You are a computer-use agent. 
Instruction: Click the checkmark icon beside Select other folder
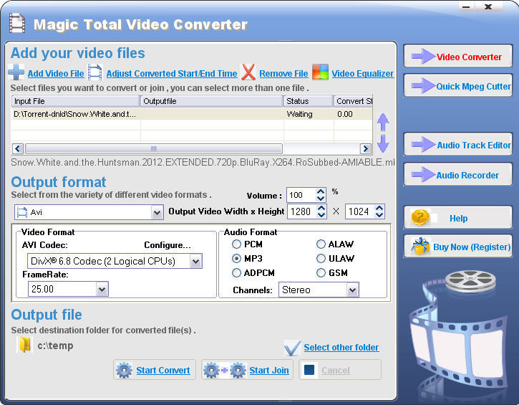[x=292, y=348]
